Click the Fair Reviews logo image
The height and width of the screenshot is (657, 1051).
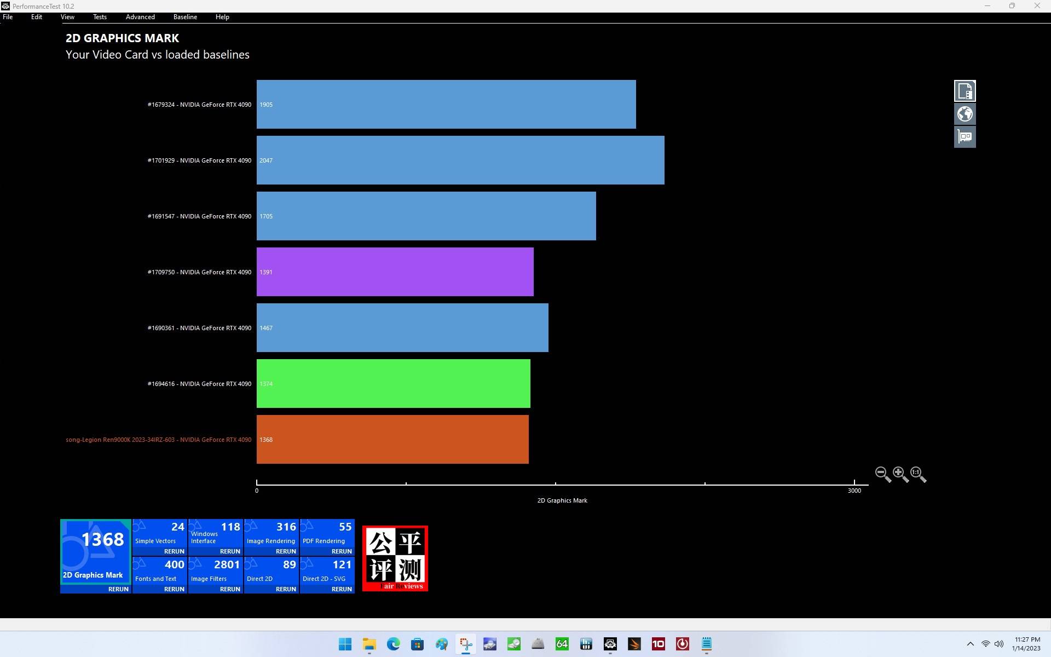(x=395, y=558)
